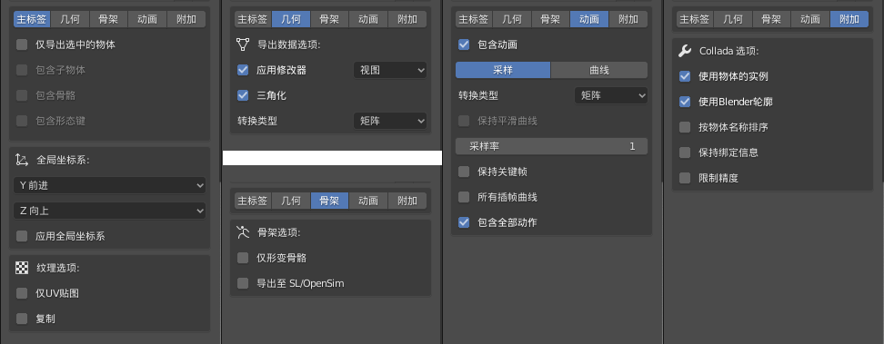This screenshot has width=884, height=344.
Task: Click highlighted 附加 tab above Collada 选项
Action: point(849,19)
